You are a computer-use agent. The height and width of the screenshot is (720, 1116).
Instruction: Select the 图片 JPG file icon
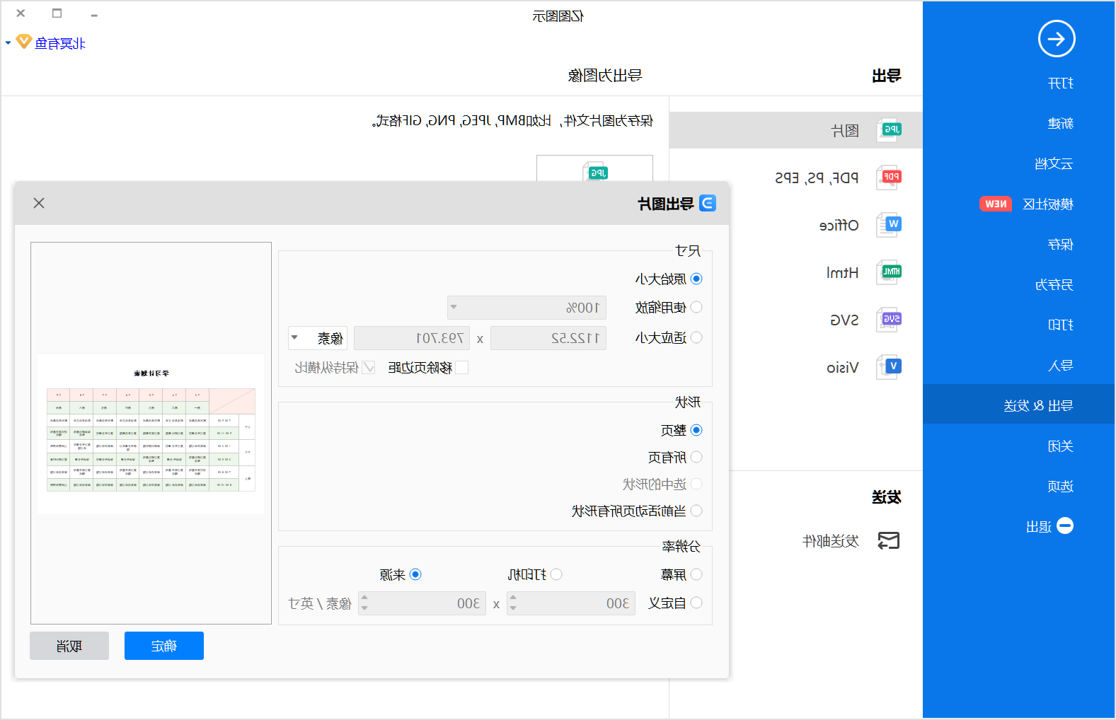[890, 130]
